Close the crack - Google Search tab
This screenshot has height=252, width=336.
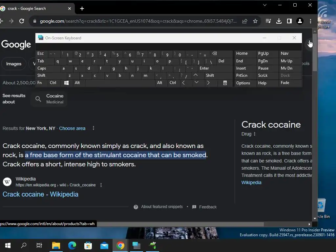[70, 9]
